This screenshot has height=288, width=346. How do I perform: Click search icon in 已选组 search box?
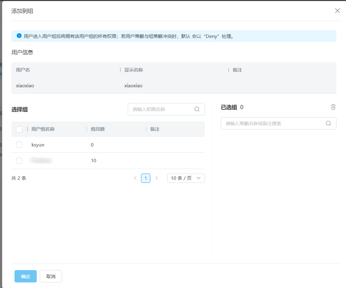point(328,123)
